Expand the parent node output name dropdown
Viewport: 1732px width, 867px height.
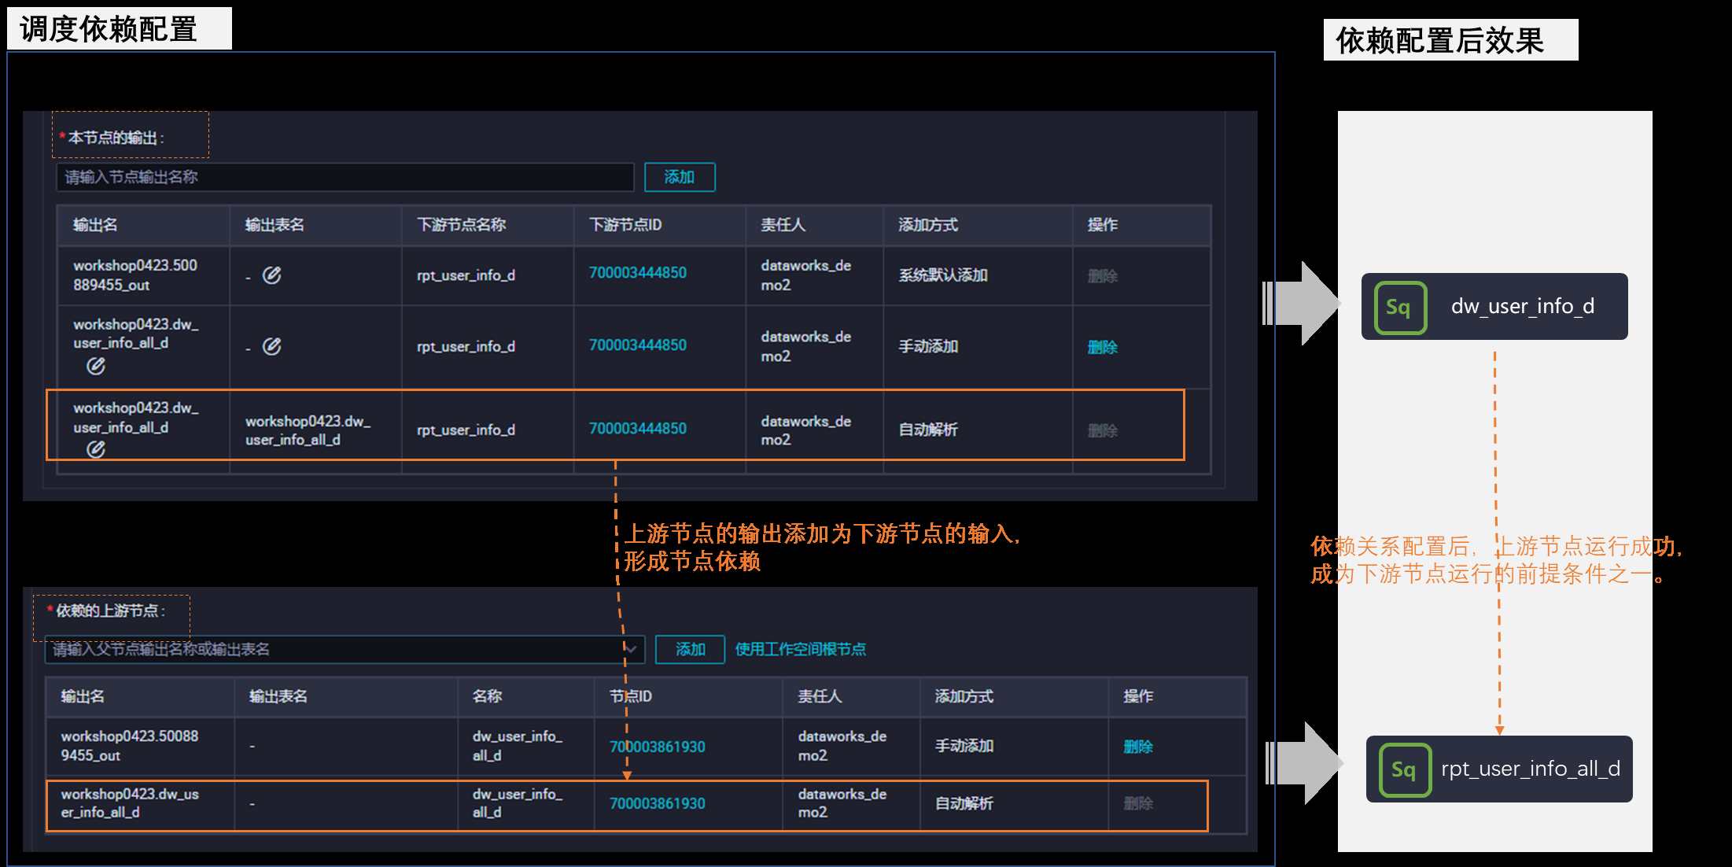630,650
